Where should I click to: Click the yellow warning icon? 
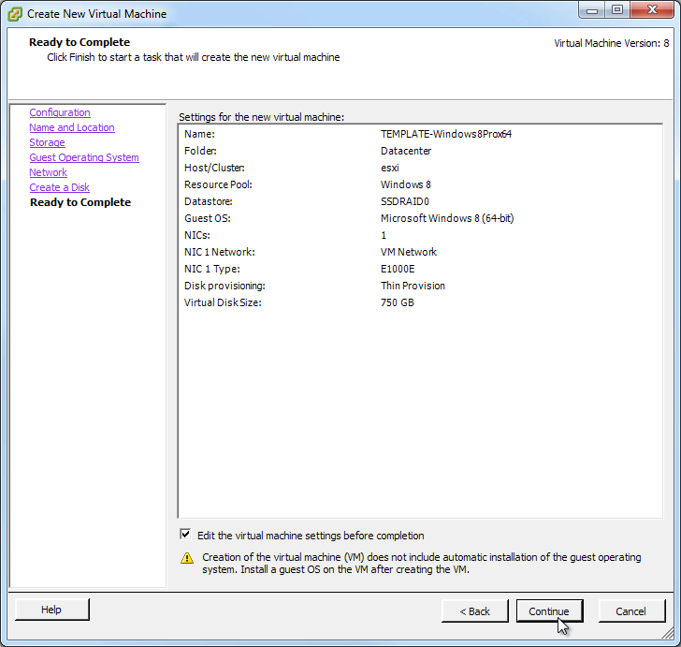click(187, 558)
